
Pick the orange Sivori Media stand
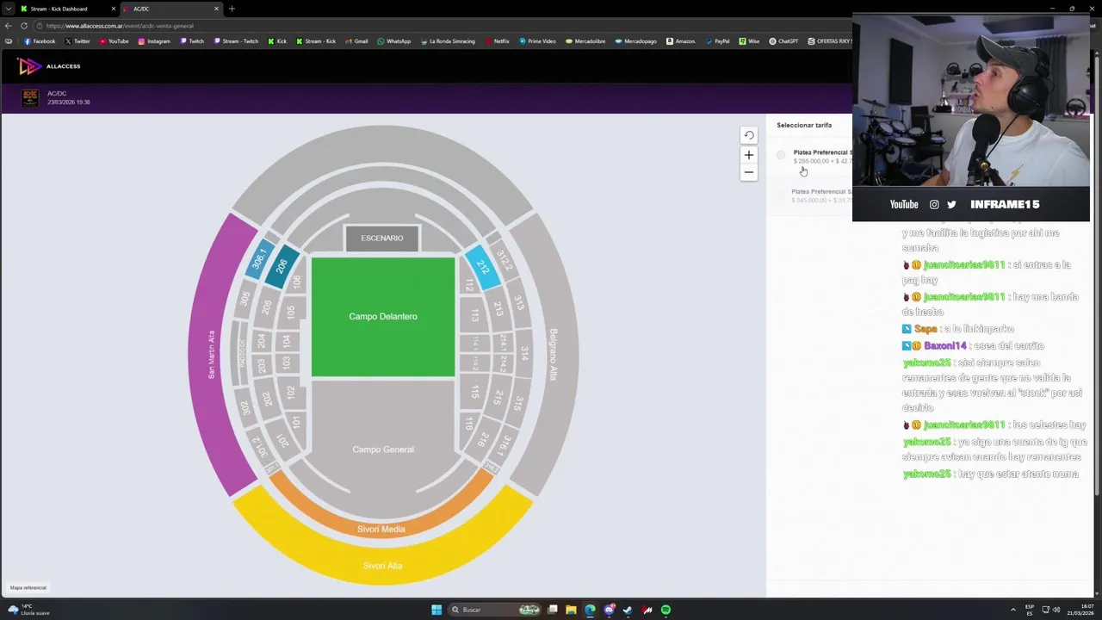pos(381,528)
